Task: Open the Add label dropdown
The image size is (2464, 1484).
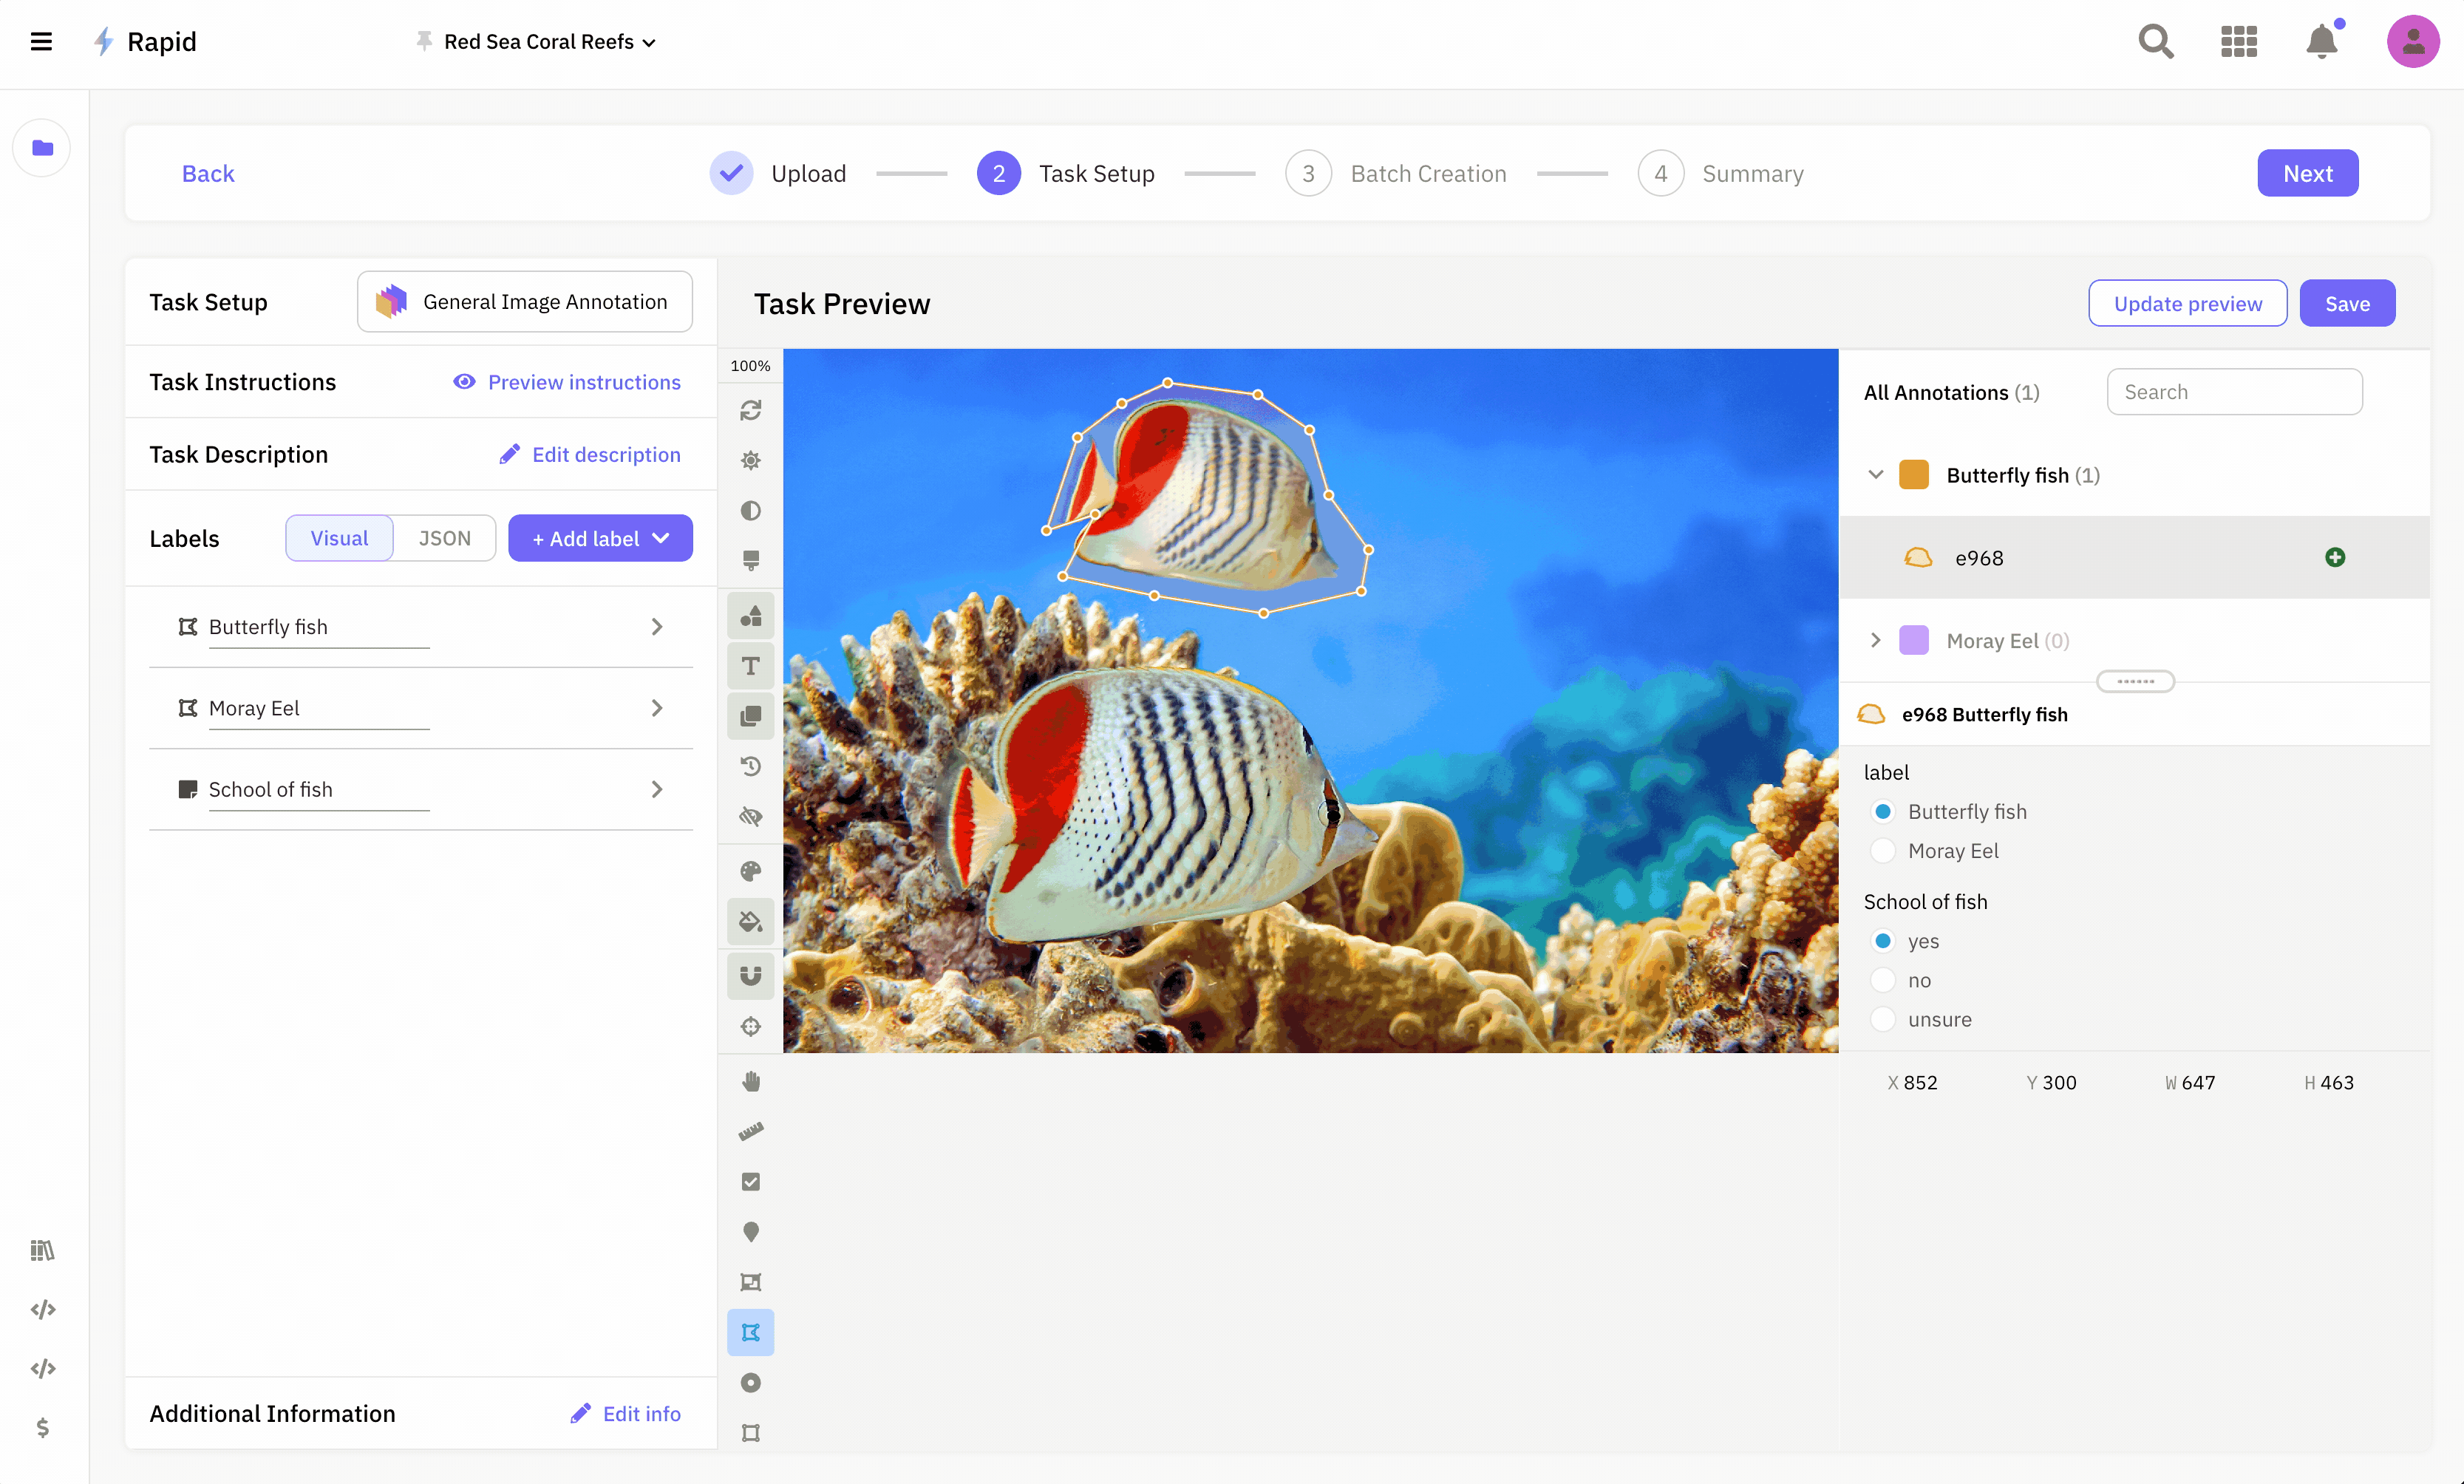Action: point(600,538)
